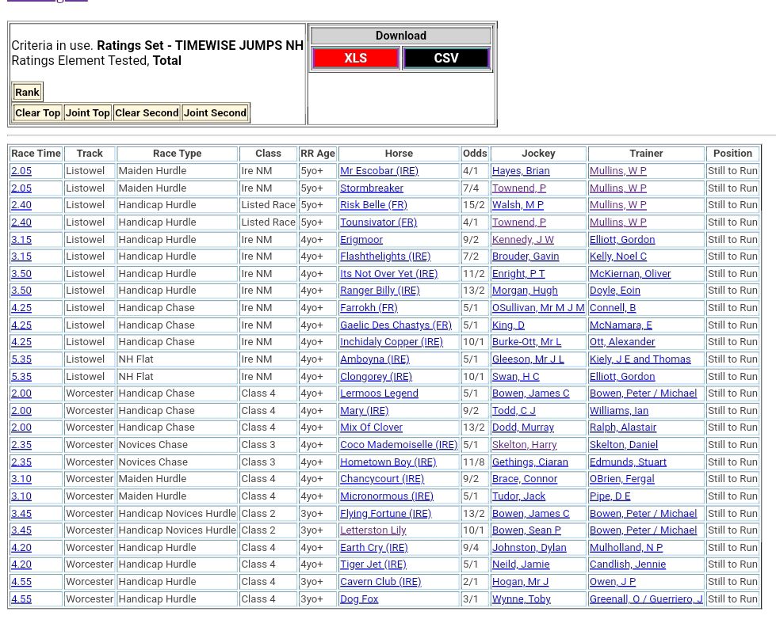Viewport: 776px width, 627px height.
Task: View jockey Townend, P for Tounsivator
Action: click(518, 222)
